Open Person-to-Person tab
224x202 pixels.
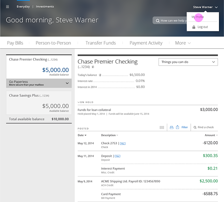53,43
